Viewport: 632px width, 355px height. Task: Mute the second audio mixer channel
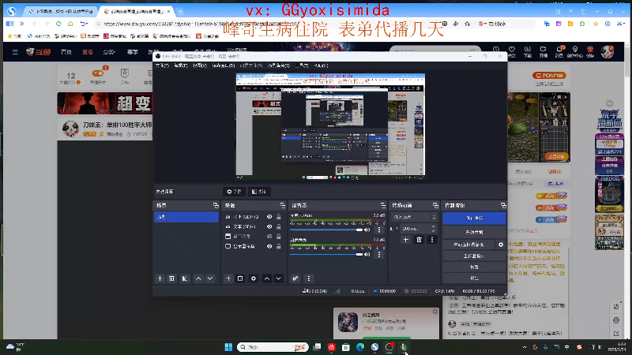(x=367, y=254)
